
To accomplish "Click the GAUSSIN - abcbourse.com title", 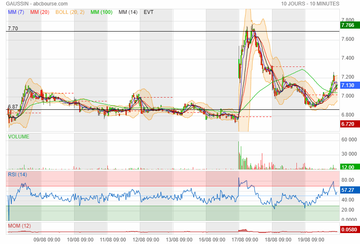I will tap(37, 4).
